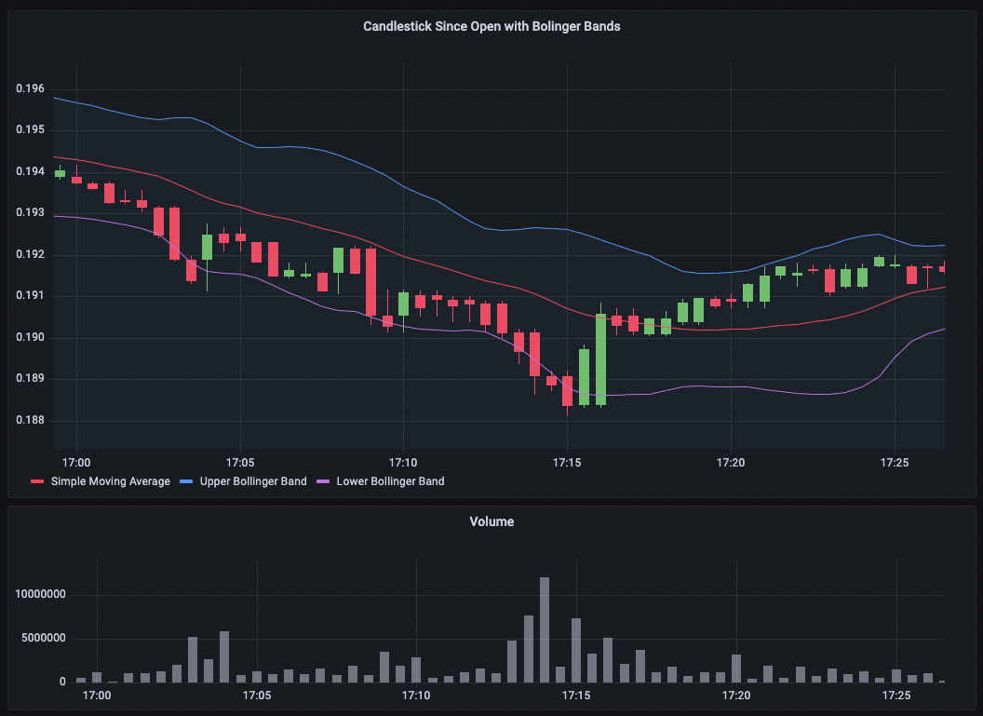Toggle Upper Bollinger Band series label

pos(253,481)
